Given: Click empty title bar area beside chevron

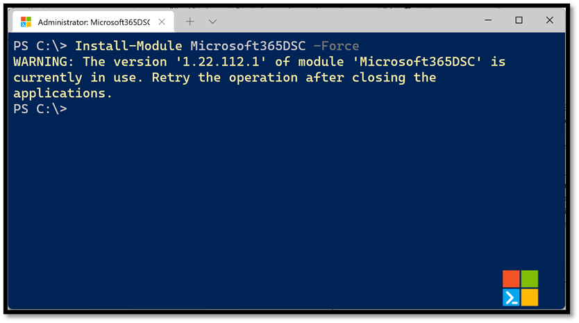Looking at the screenshot, I should click(347, 21).
